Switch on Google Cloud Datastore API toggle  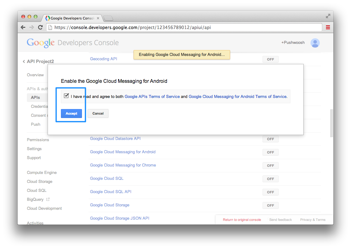(x=270, y=139)
